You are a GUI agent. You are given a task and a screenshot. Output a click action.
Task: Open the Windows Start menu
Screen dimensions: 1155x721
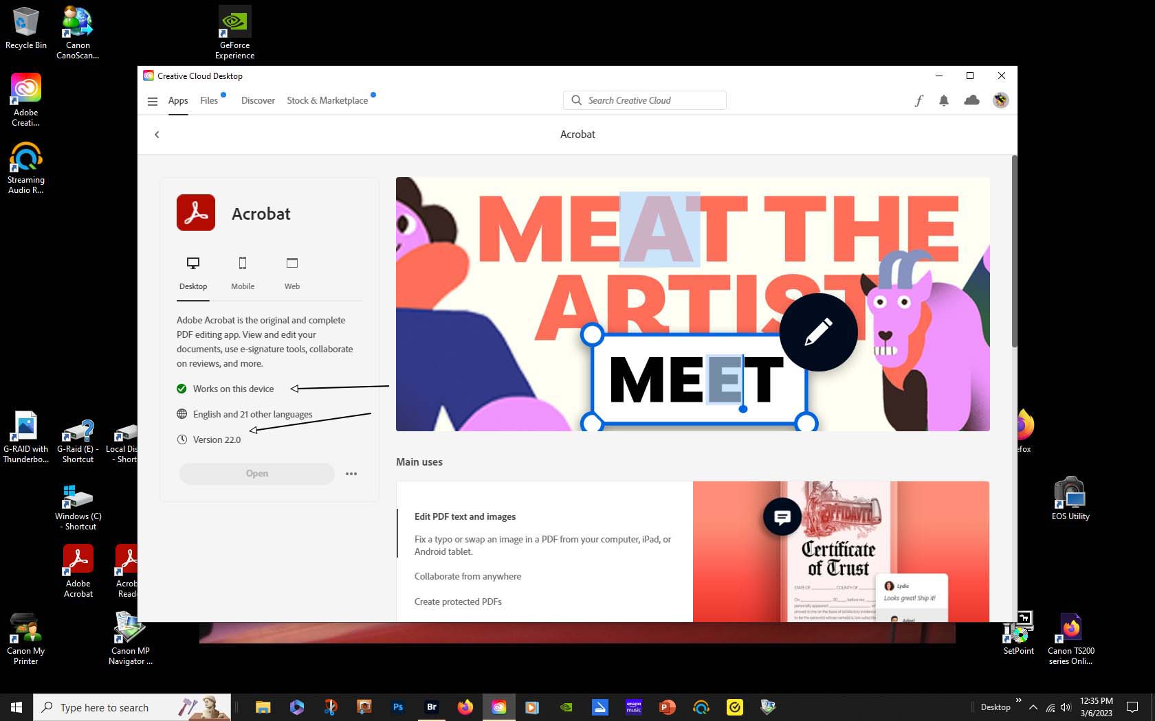click(16, 707)
